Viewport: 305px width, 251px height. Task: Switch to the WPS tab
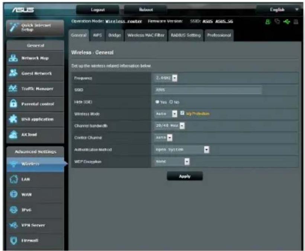pyautogui.click(x=97, y=35)
